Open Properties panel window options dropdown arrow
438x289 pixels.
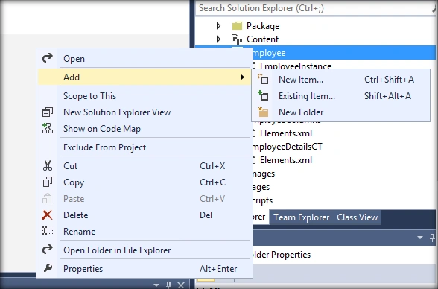coord(420,238)
